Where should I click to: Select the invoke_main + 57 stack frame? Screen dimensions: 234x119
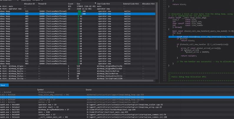pos(117,115)
